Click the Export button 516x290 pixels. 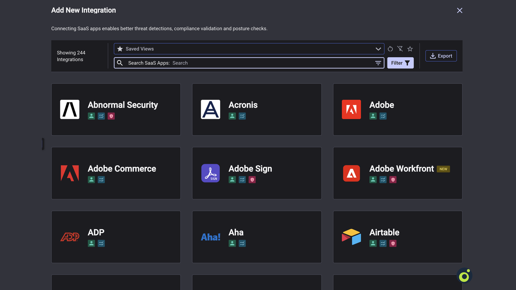[x=441, y=56]
